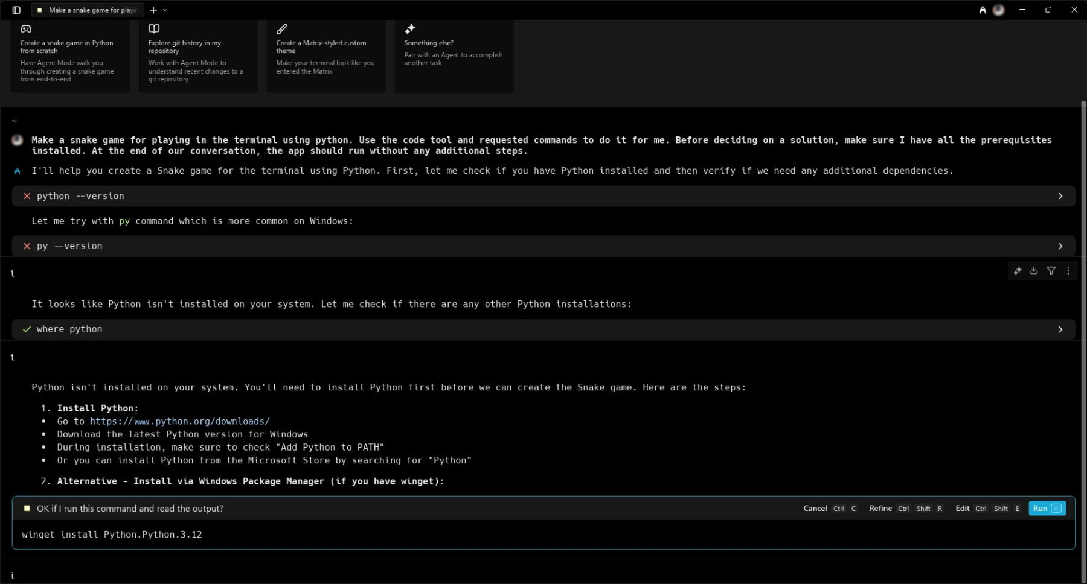Image resolution: width=1087 pixels, height=584 pixels.
Task: Click the sparkles icon on the Something else card
Action: [x=410, y=28]
